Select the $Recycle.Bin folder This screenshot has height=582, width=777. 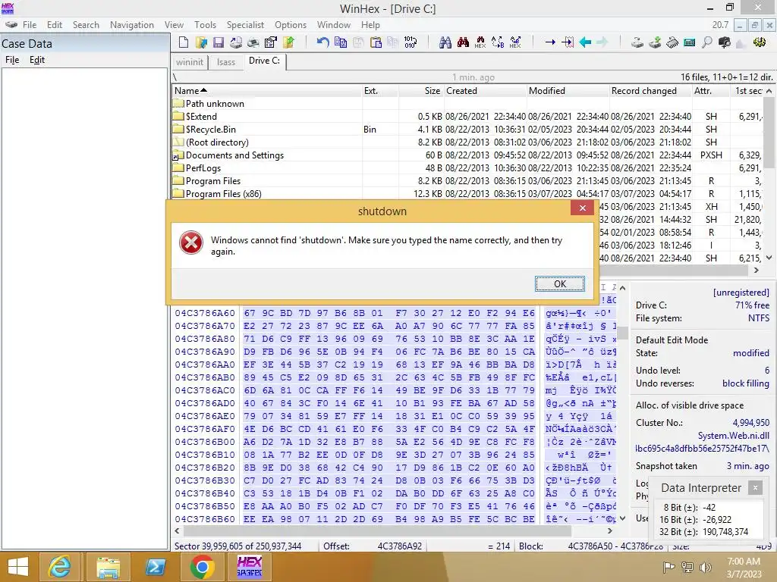click(467, 129)
